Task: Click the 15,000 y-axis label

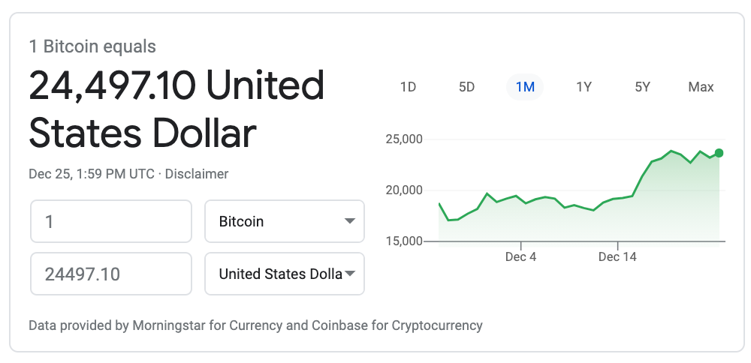Action: 403,241
